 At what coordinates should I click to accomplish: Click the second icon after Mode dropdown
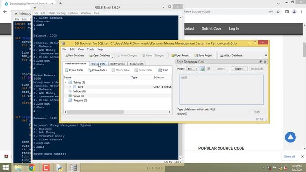(x=208, y=69)
